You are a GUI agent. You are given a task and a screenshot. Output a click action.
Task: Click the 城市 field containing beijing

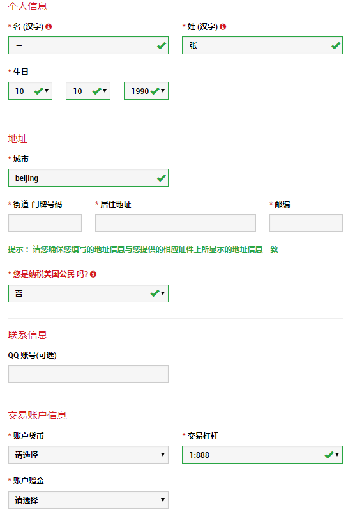click(88, 178)
